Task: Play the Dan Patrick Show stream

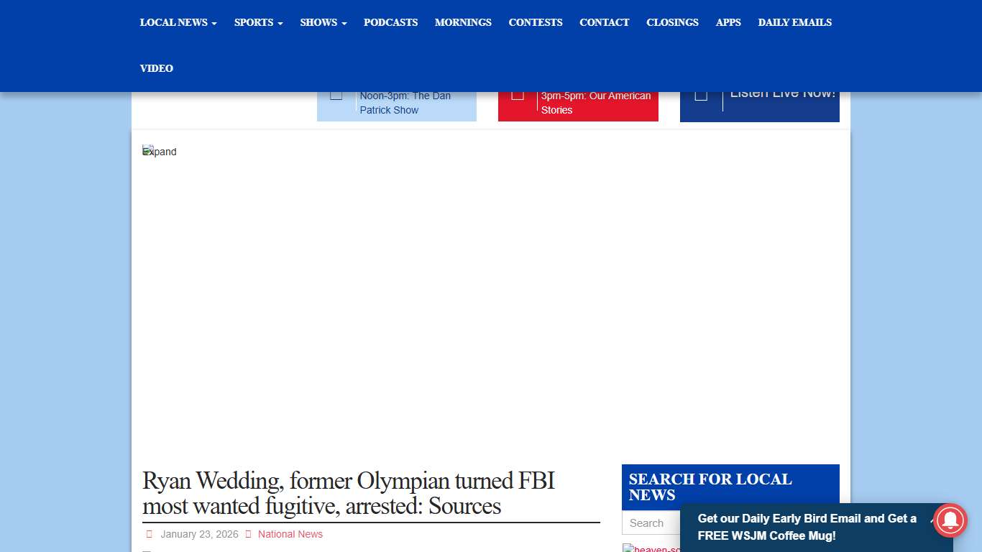Action: [x=336, y=93]
